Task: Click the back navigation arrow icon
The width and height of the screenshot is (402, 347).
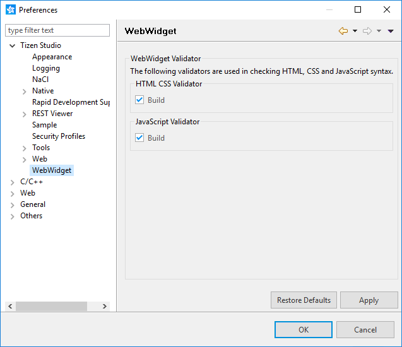Action: [343, 31]
